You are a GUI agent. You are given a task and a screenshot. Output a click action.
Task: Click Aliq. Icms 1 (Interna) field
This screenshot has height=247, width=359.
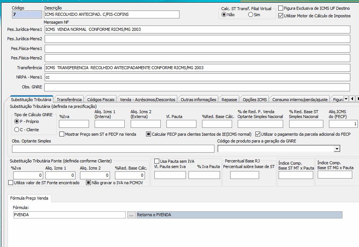[110, 124]
